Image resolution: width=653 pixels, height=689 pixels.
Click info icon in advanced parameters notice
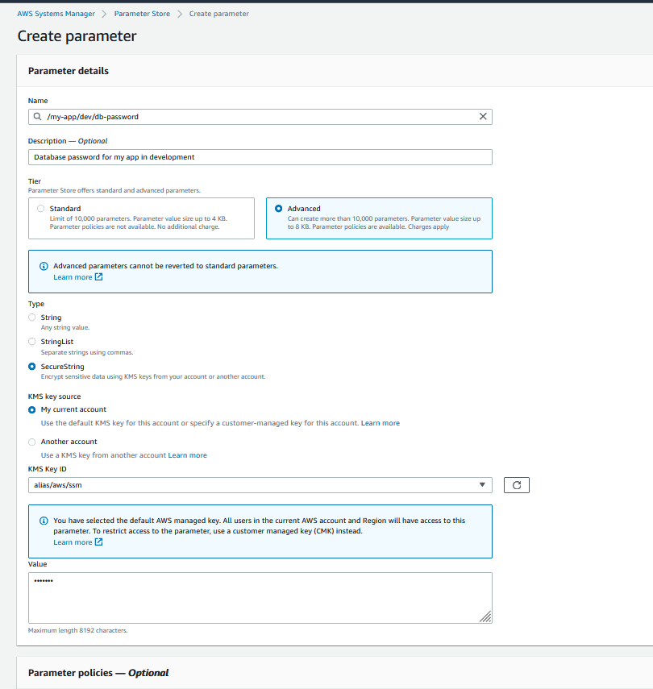click(44, 266)
